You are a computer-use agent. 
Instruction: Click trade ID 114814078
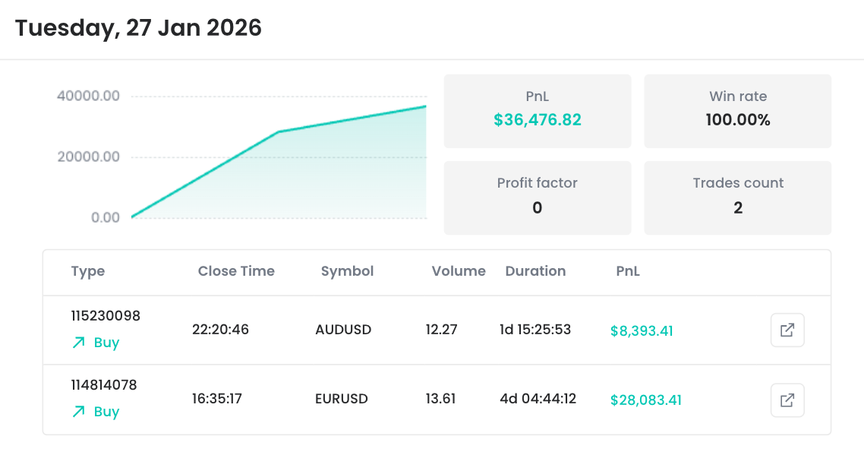(104, 385)
